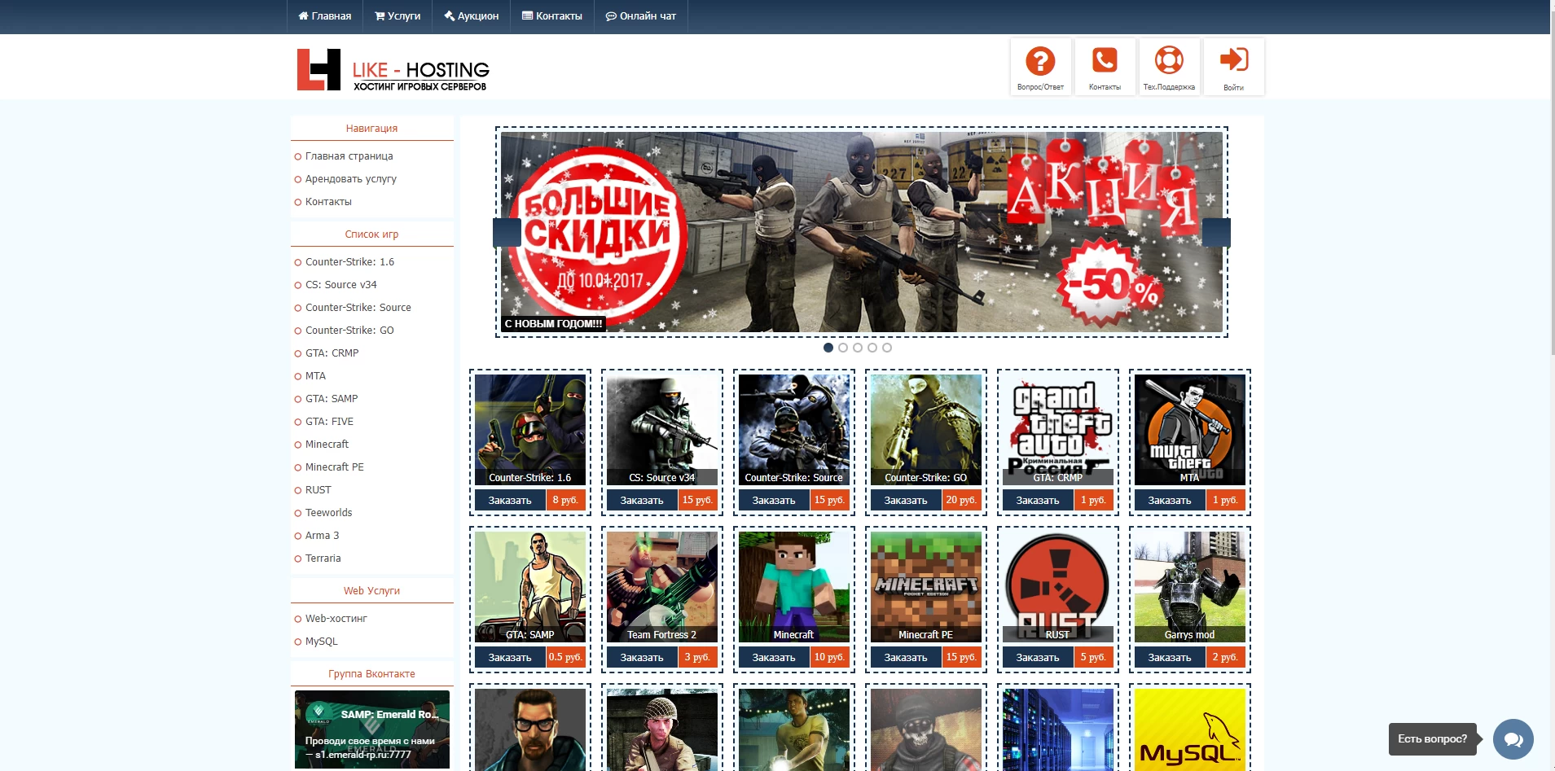This screenshot has width=1555, height=771.
Task: Select MTA in game list
Action: point(315,376)
